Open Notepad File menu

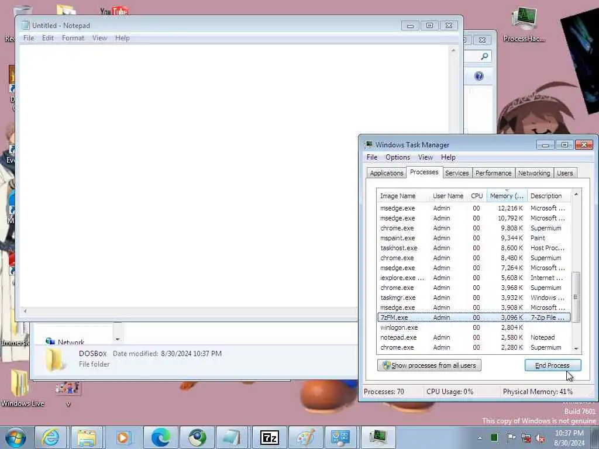click(29, 38)
